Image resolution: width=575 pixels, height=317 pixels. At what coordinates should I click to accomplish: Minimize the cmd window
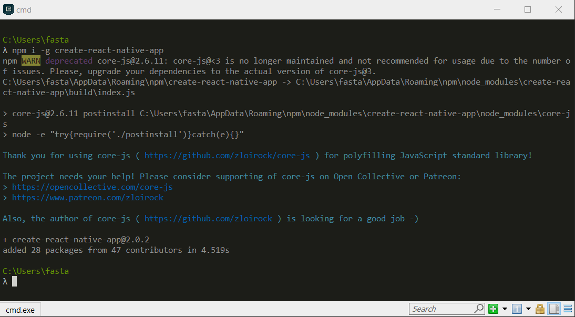(497, 9)
